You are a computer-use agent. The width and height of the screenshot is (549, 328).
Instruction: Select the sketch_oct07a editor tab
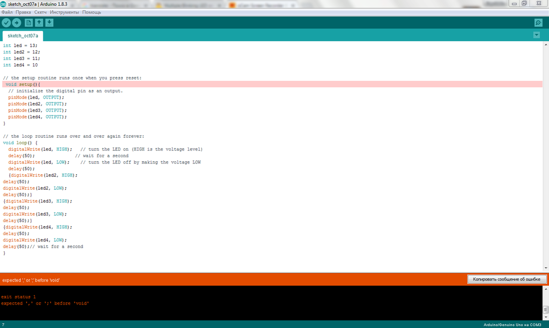21,35
